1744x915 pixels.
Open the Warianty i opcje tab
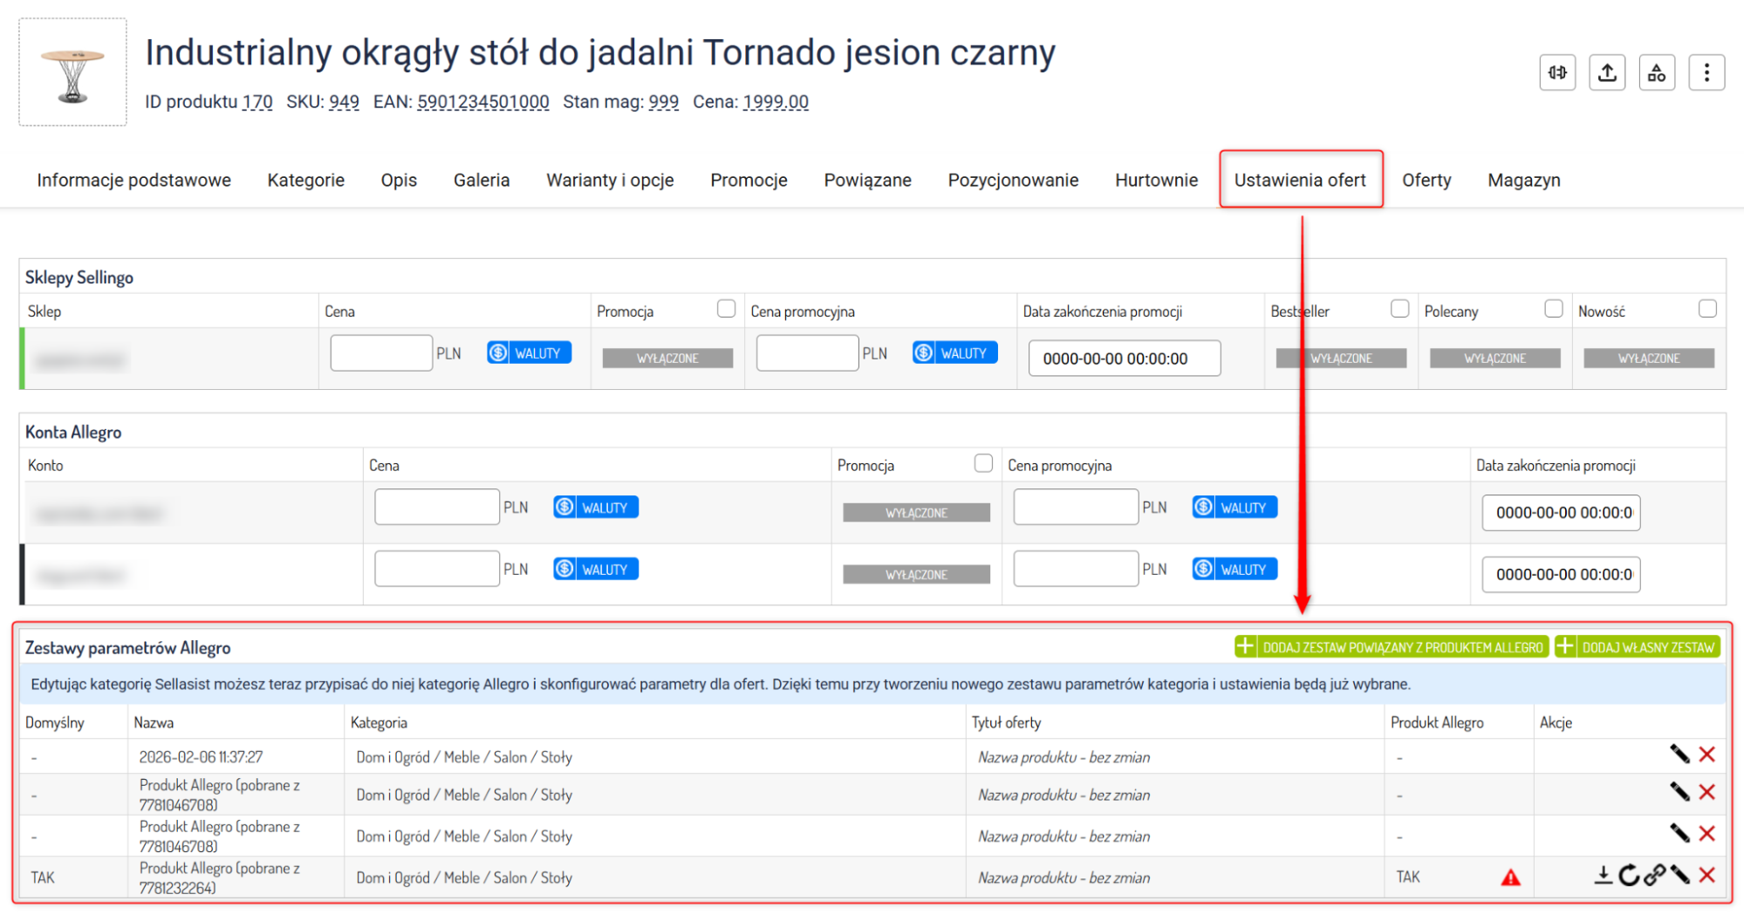(610, 181)
